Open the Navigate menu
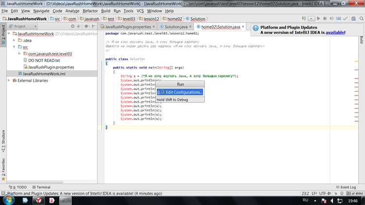Screen dimensions: 365x205 pyautogui.click(x=41, y=11)
